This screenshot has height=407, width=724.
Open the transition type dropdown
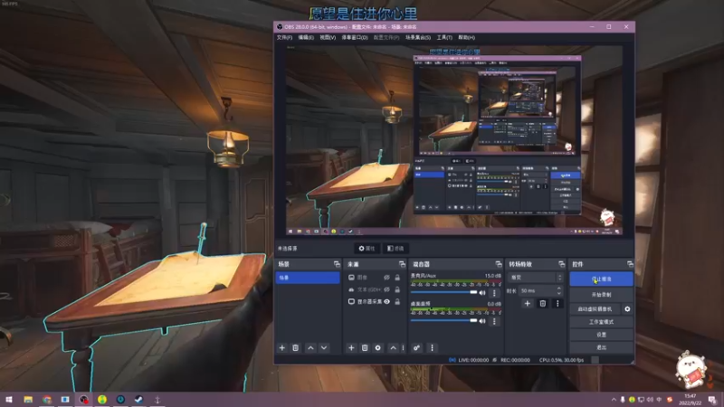[536, 278]
